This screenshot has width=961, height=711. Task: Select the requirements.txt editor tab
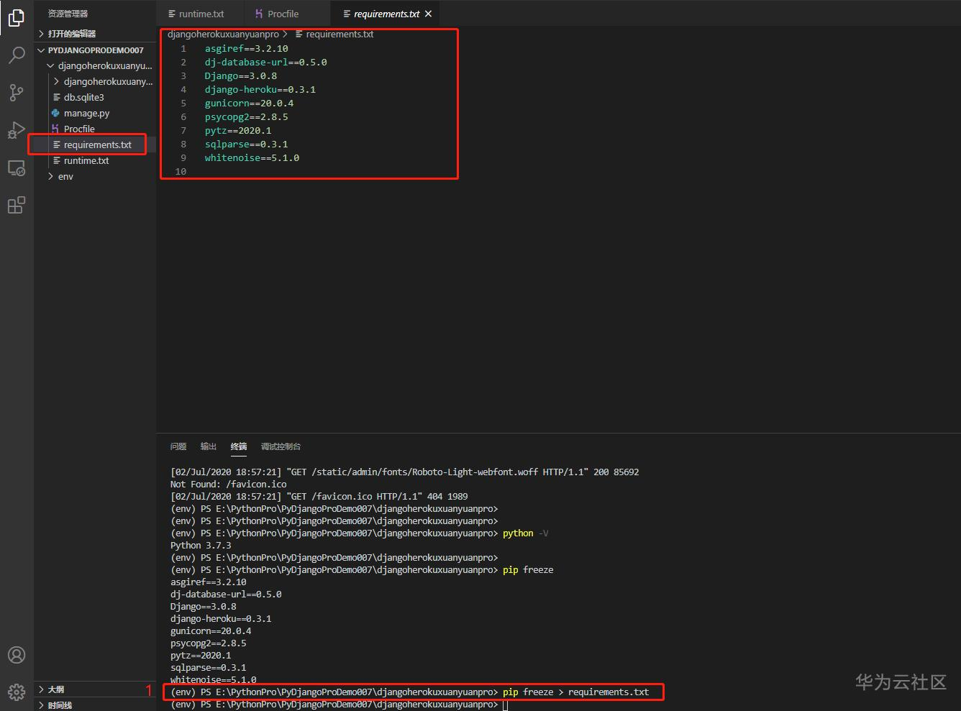(386, 14)
